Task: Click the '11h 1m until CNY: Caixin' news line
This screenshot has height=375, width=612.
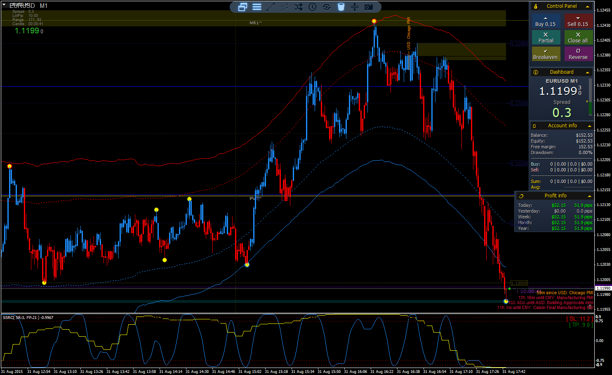Action: 545,307
